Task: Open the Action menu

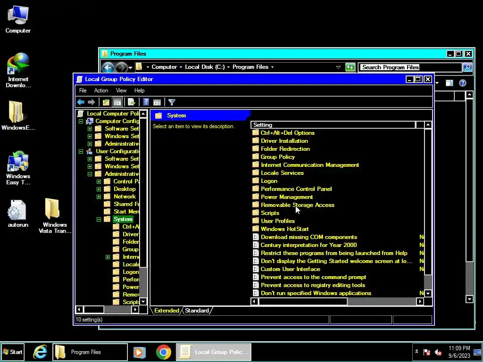Action: (101, 90)
